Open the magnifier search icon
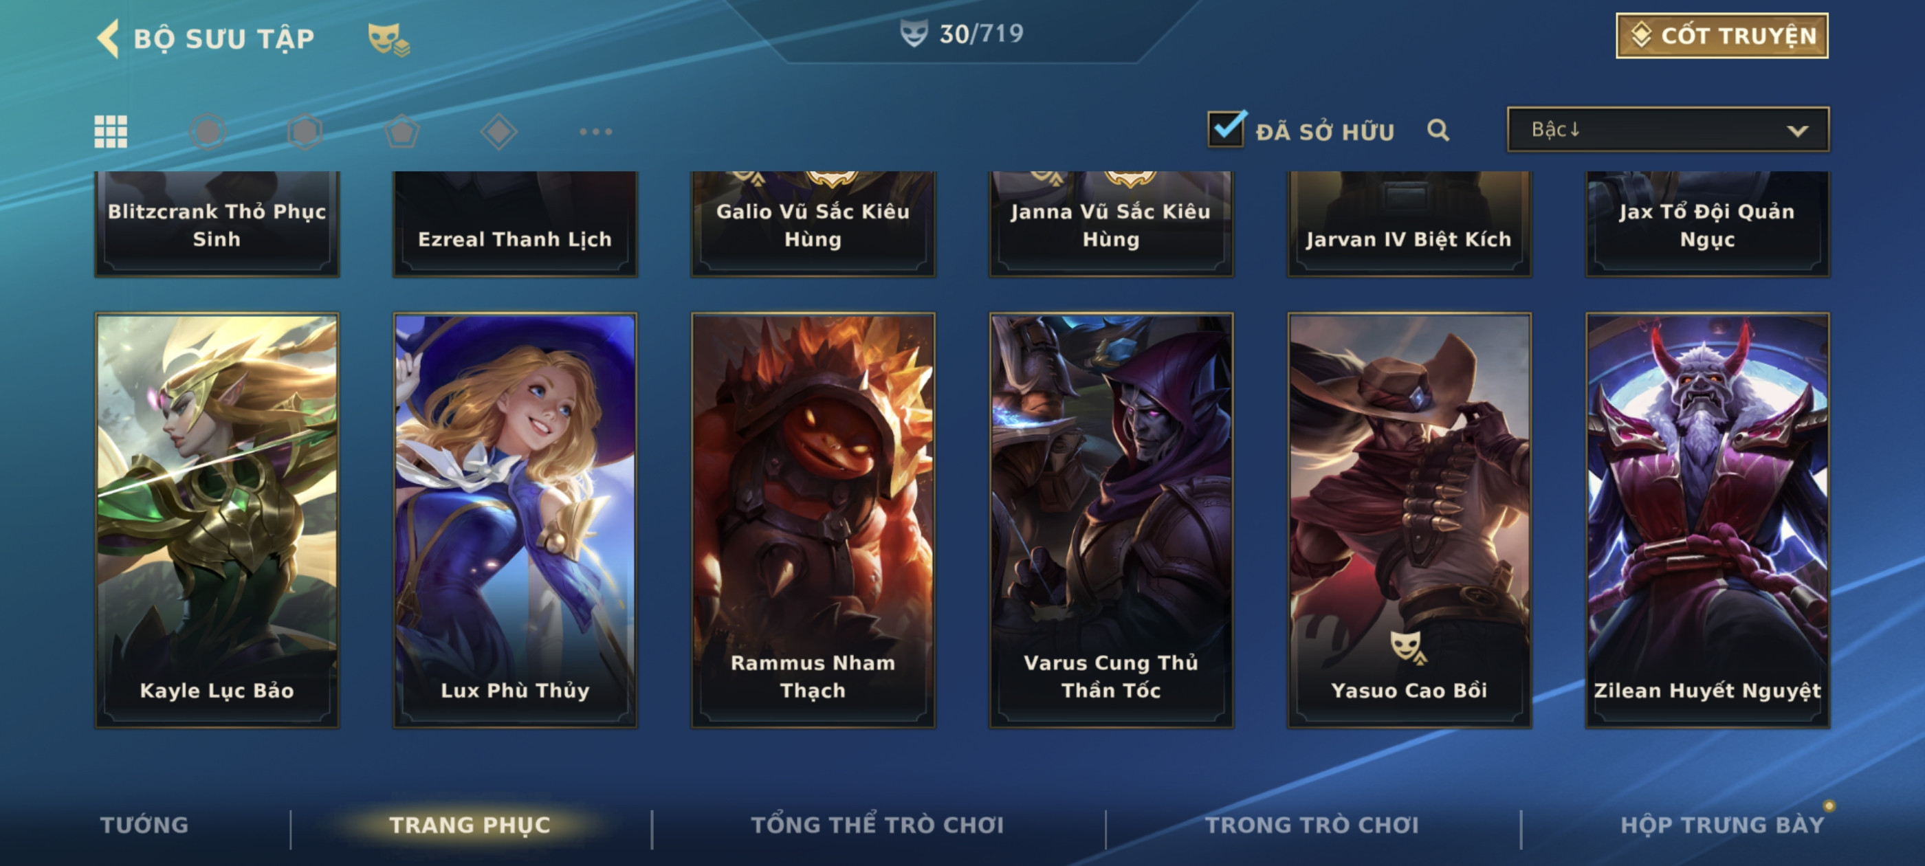The height and width of the screenshot is (866, 1925). 1438,130
